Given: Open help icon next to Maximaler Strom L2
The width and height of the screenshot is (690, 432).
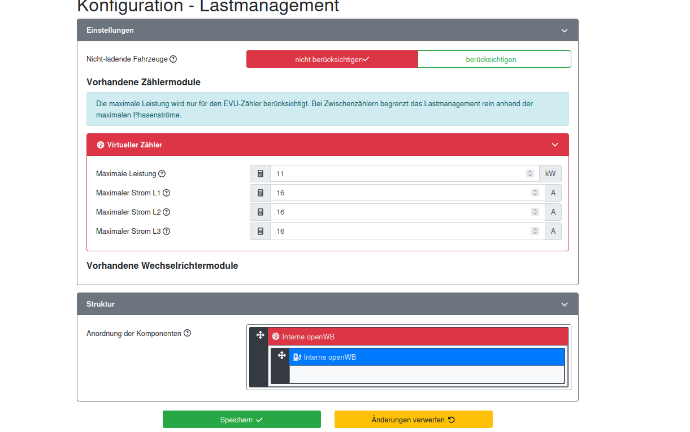Looking at the screenshot, I should click(166, 212).
